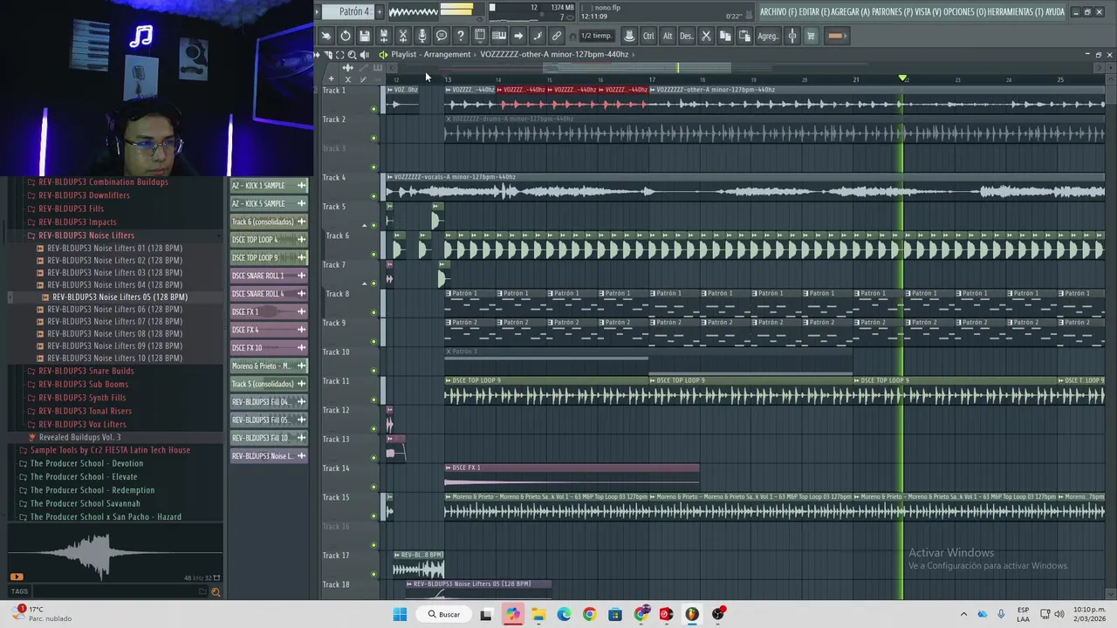Image resolution: width=1117 pixels, height=628 pixels.
Task: Click the scissors cut icon beside Des.
Action: point(706,36)
